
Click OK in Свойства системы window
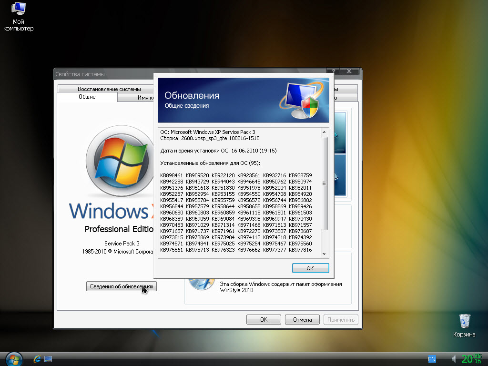coord(264,320)
